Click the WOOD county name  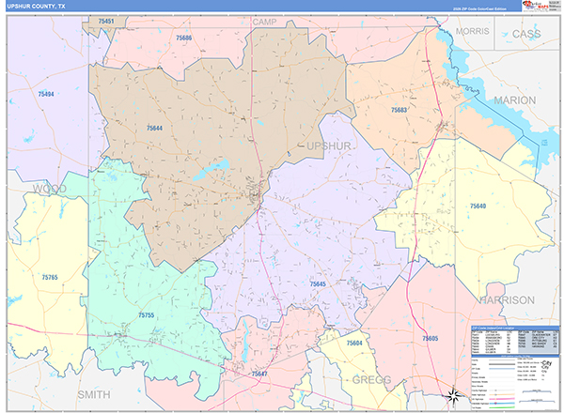50,189
